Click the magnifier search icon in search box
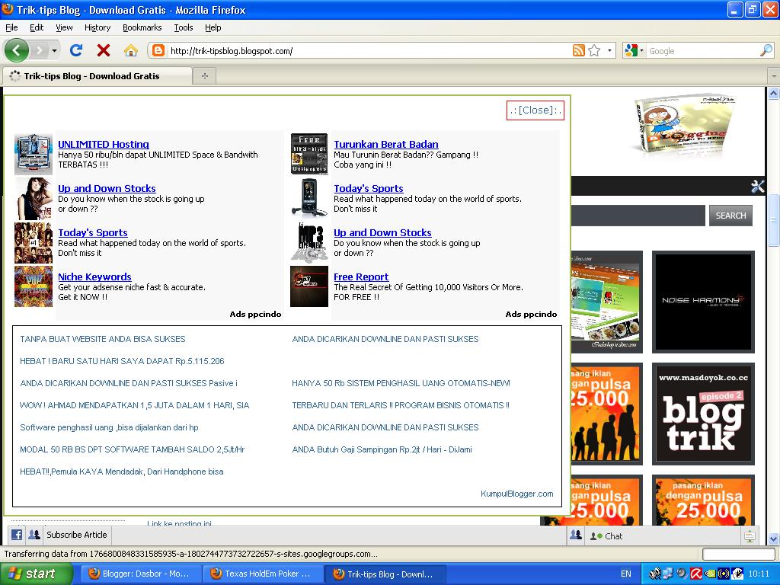This screenshot has height=585, width=780. coord(766,50)
